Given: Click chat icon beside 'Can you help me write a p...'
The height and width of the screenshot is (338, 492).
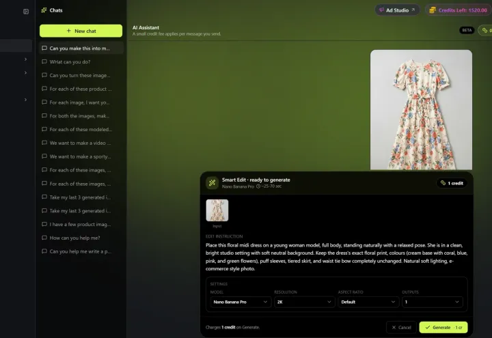Looking at the screenshot, I should tap(44, 251).
